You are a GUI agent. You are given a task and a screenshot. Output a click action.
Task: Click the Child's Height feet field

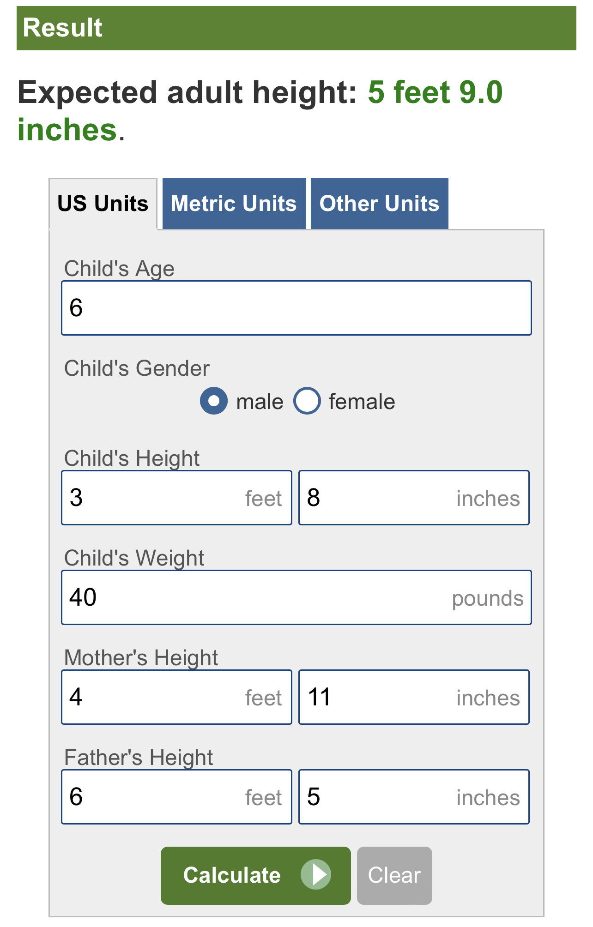tap(177, 498)
